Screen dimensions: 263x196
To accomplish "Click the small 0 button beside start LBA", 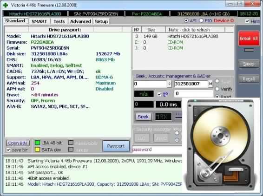I will tap(169, 84).
